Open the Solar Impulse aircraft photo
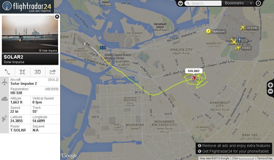Screen dimensions: 274x160 click(30, 34)
